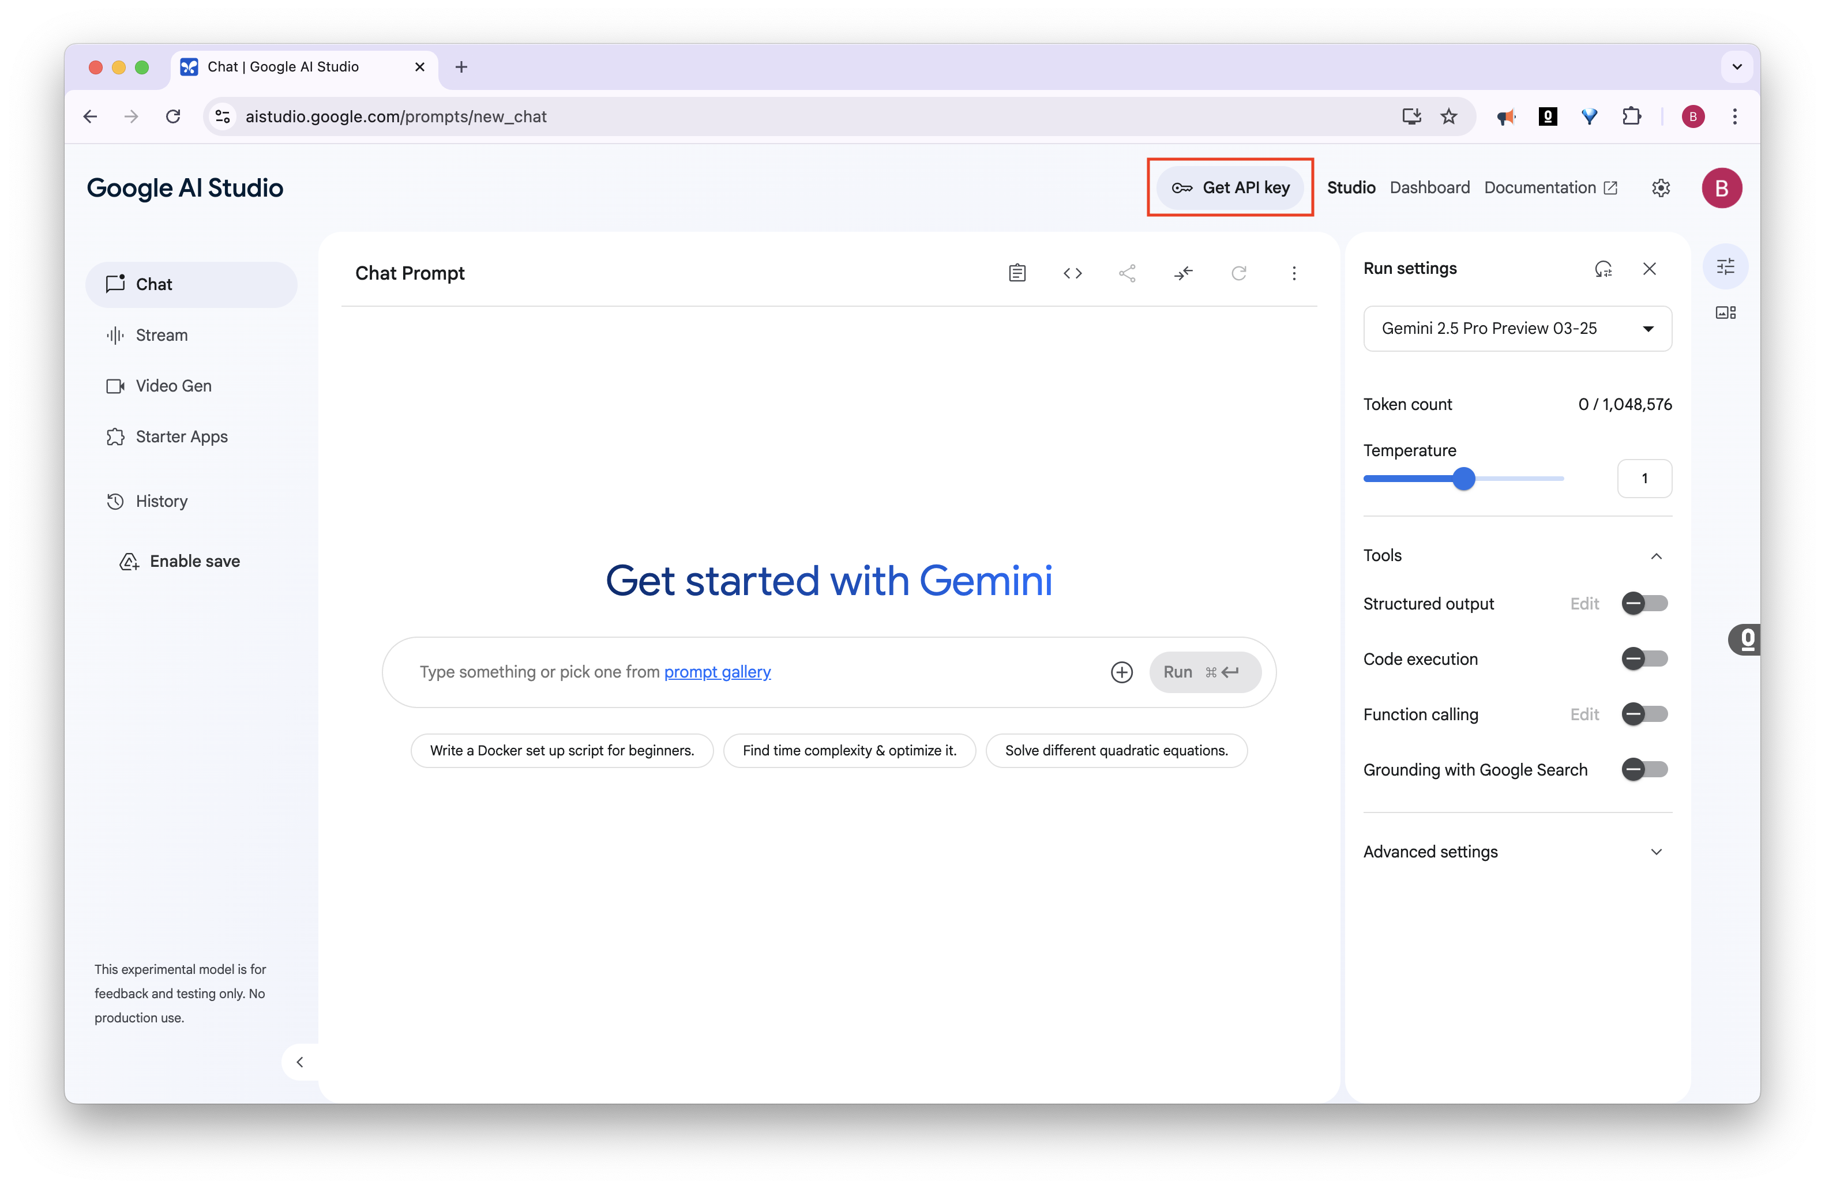Click the floating side widget icon
Screen dimensions: 1825x1189
tap(1744, 639)
